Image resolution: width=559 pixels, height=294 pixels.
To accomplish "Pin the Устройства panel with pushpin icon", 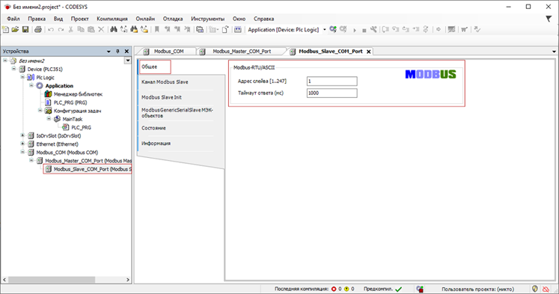I will click(x=117, y=52).
